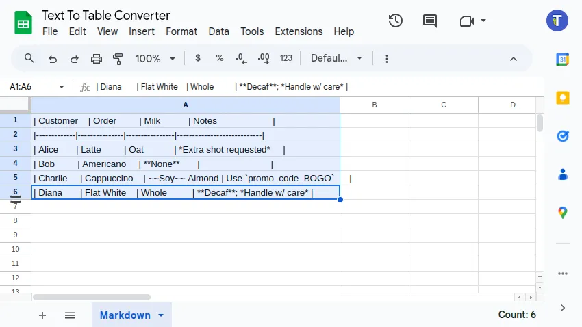Start a Meet call camera icon

pos(466,21)
